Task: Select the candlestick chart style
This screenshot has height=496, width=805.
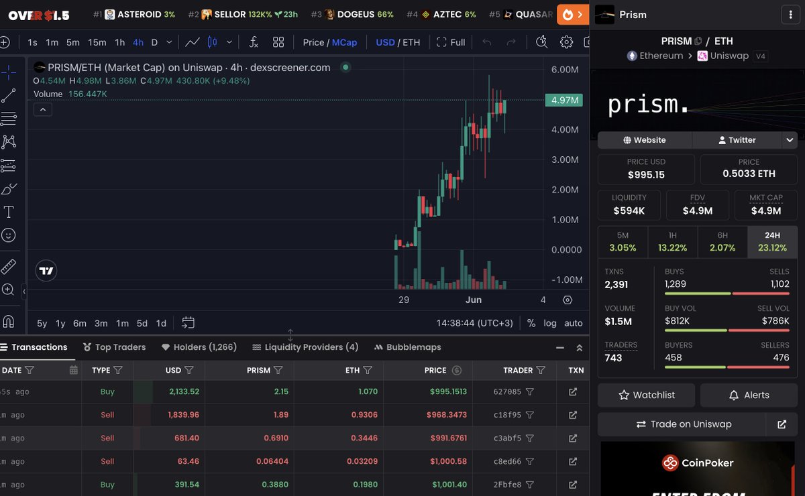Action: 212,42
